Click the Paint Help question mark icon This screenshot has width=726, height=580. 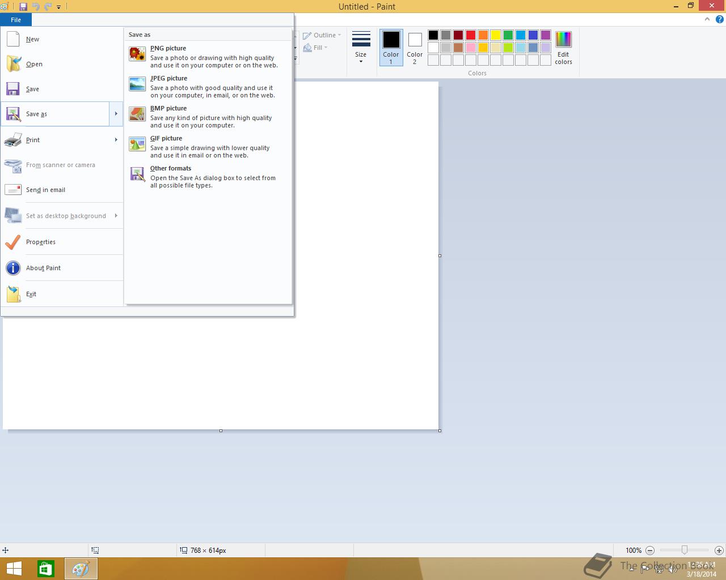719,19
